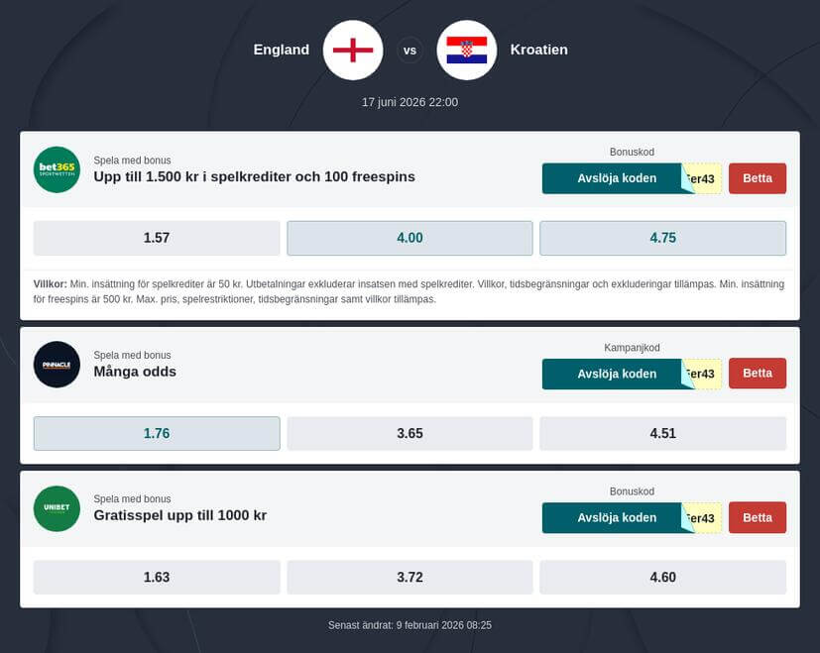The height and width of the screenshot is (653, 820).
Task: Open the bet365 bonus offer description
Action: point(252,175)
